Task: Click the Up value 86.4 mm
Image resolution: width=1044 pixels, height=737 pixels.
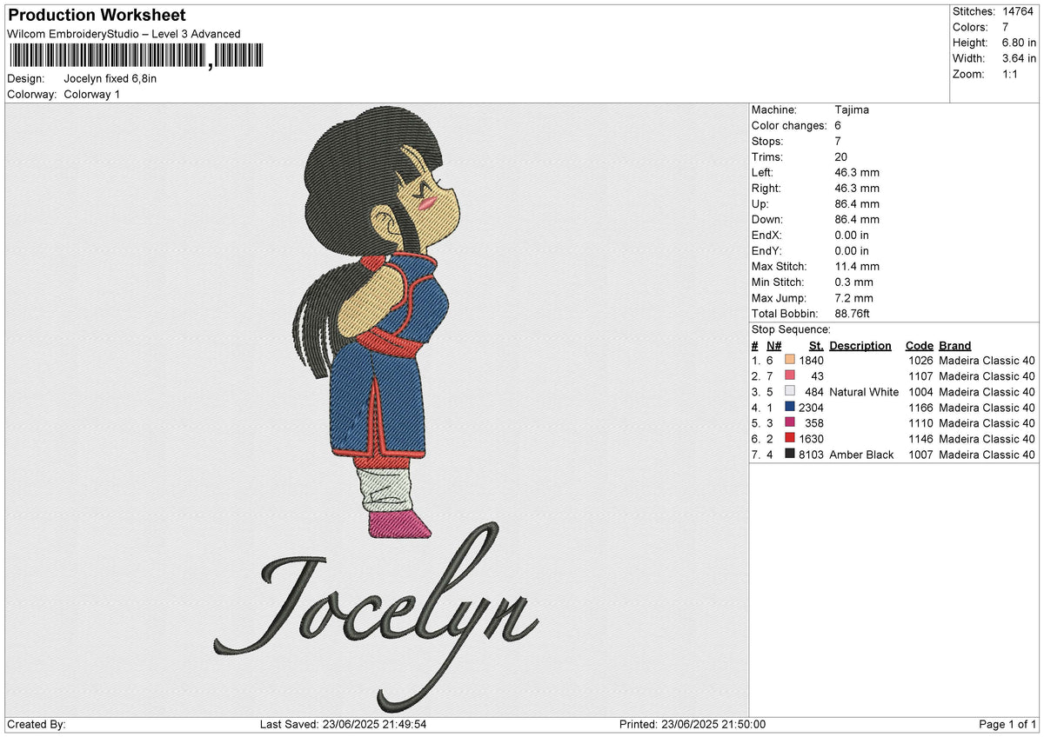Action: click(x=857, y=203)
